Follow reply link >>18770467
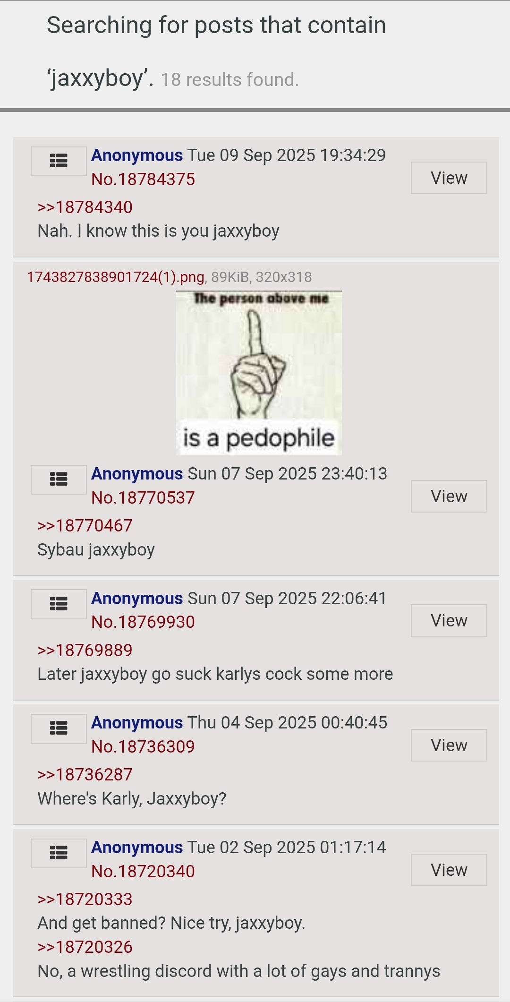 click(85, 526)
